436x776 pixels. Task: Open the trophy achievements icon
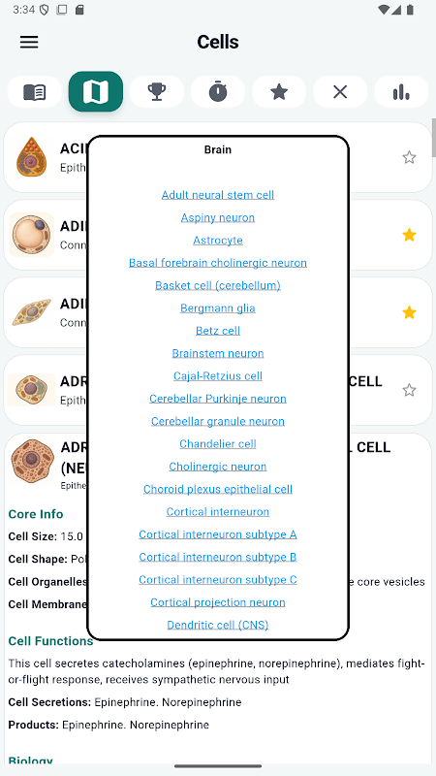[x=157, y=92]
